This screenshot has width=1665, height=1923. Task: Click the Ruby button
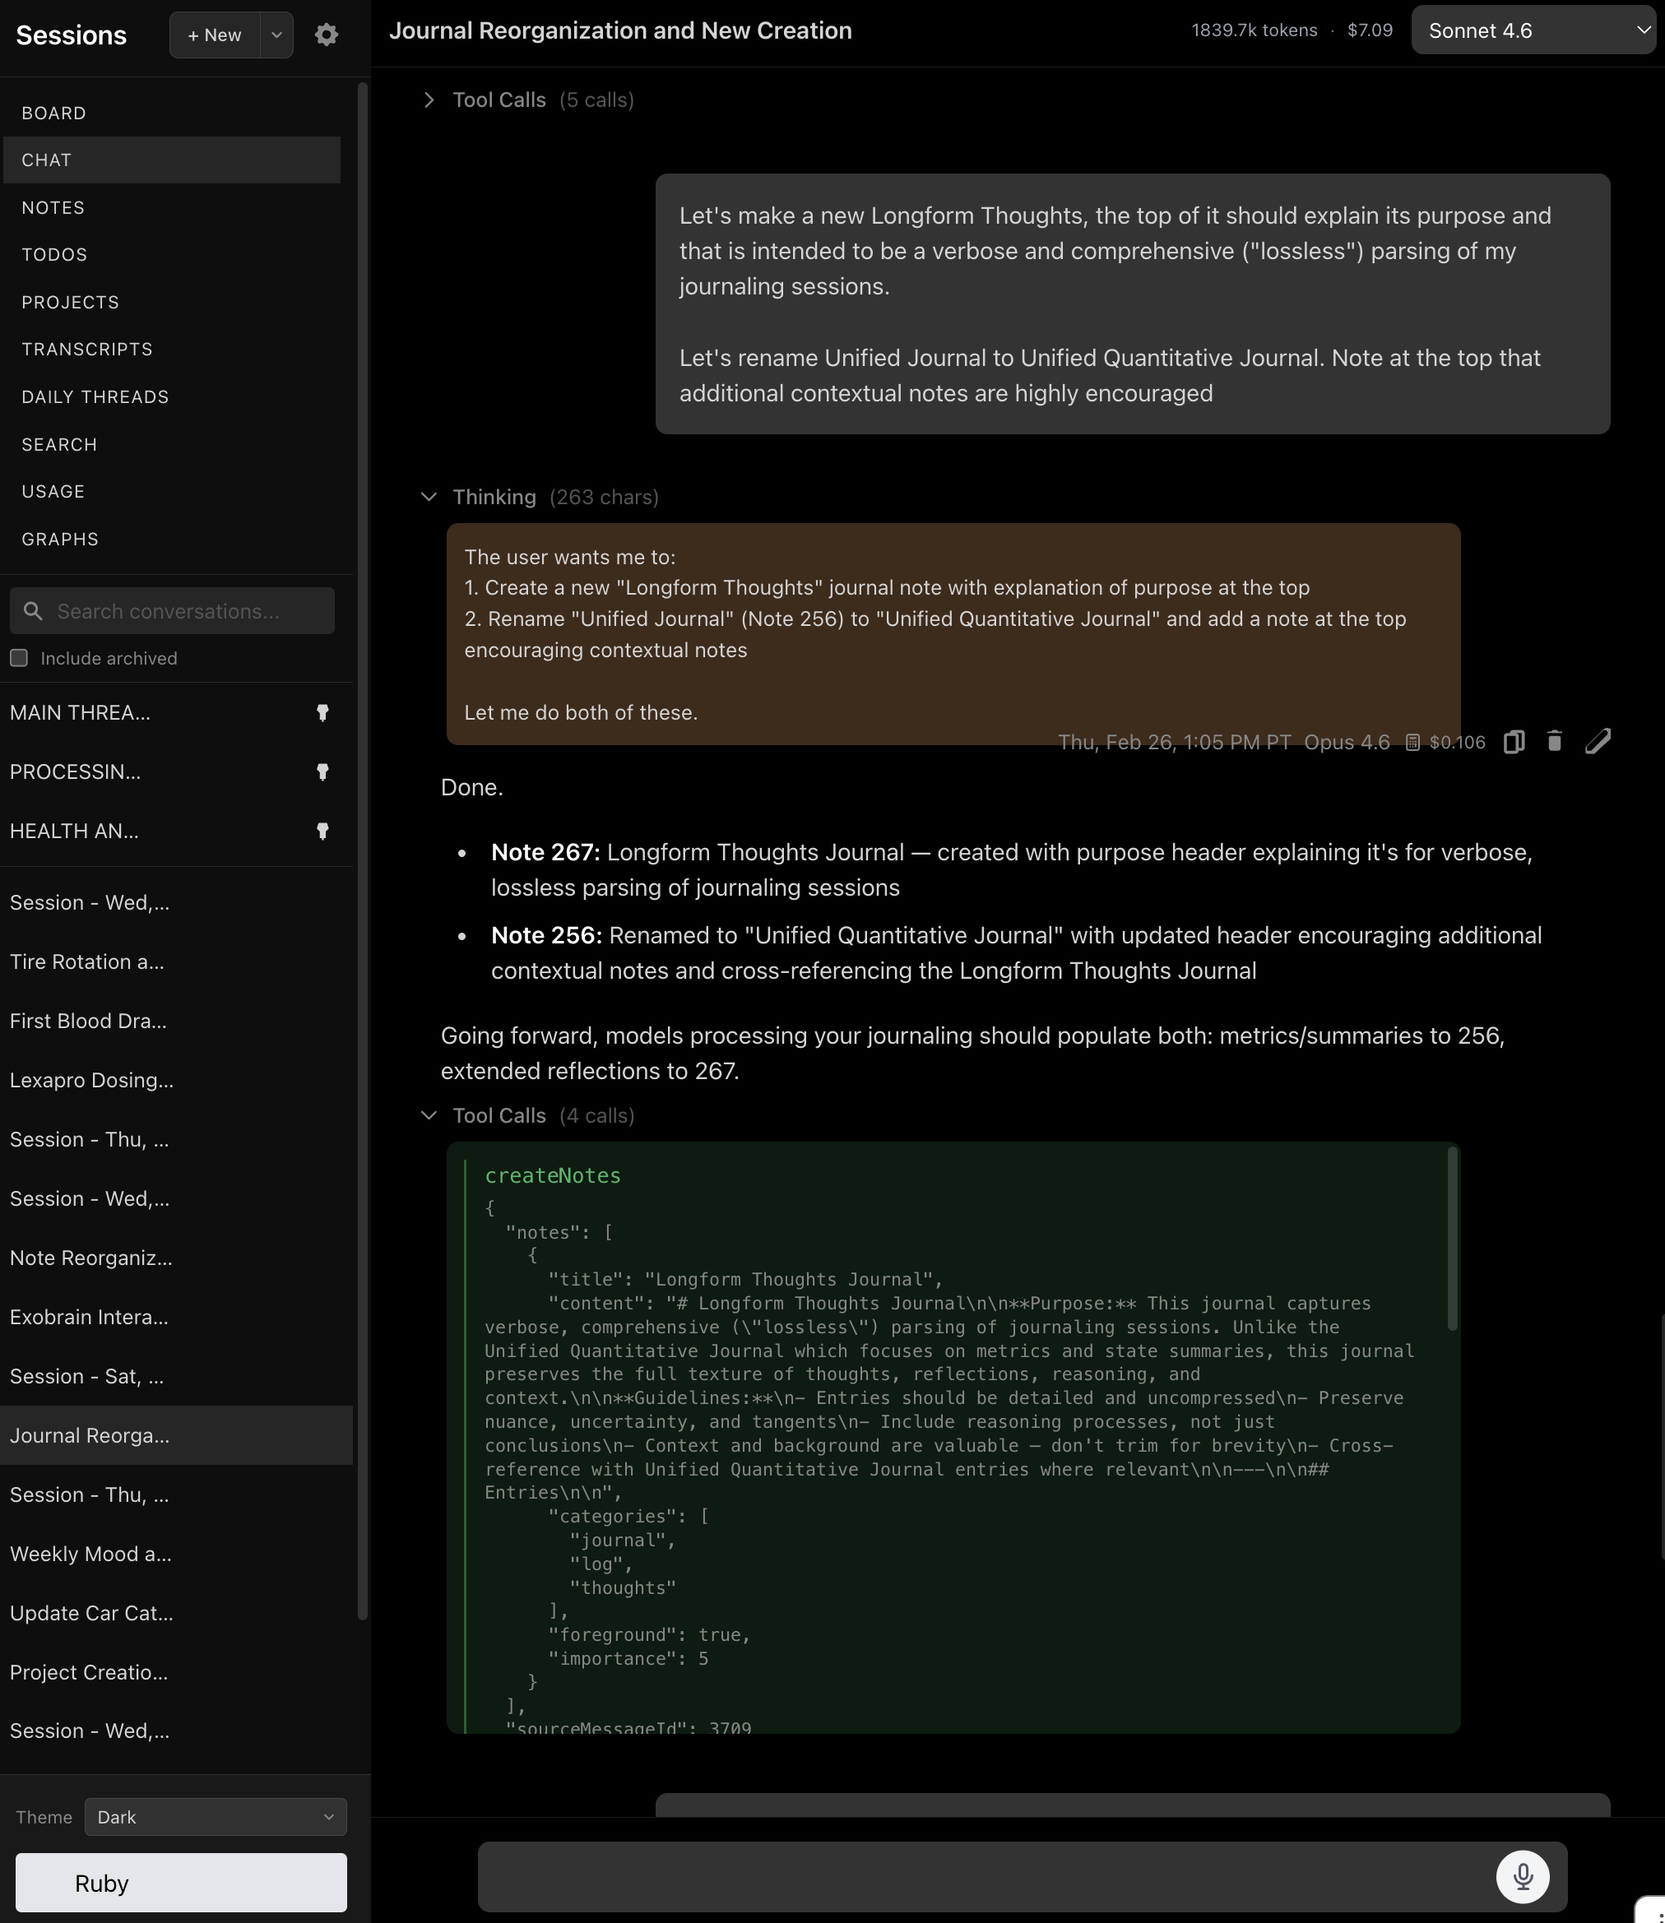tap(181, 1882)
